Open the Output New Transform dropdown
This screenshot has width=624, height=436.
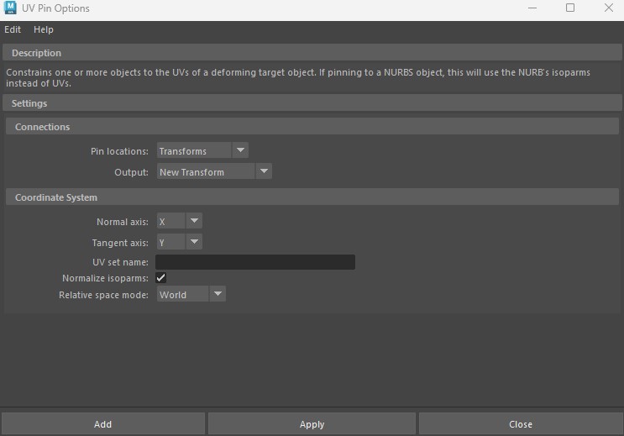(x=214, y=172)
